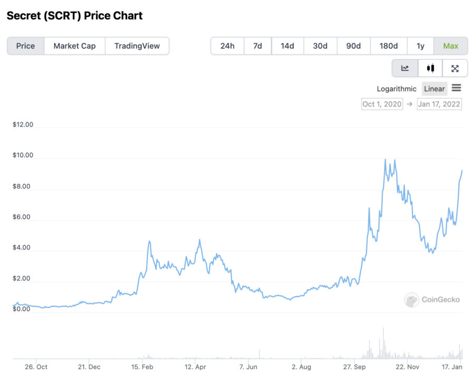Switch to Logarithmic scale
475x382 pixels.
point(396,89)
